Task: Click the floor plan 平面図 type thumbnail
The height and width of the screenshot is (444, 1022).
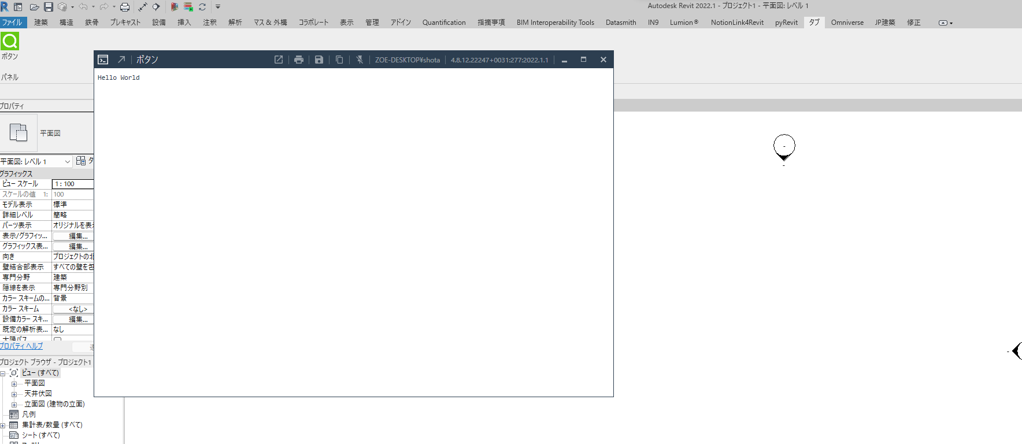Action: (18, 132)
